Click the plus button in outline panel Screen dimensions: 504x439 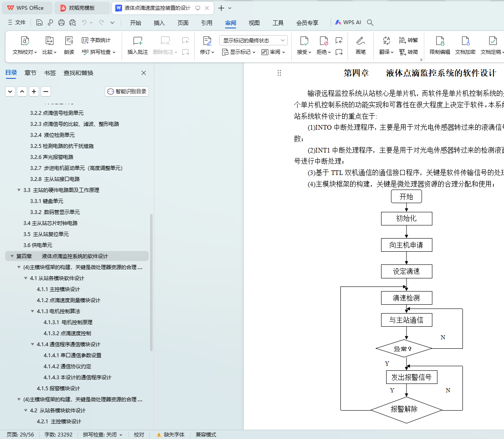(34, 91)
